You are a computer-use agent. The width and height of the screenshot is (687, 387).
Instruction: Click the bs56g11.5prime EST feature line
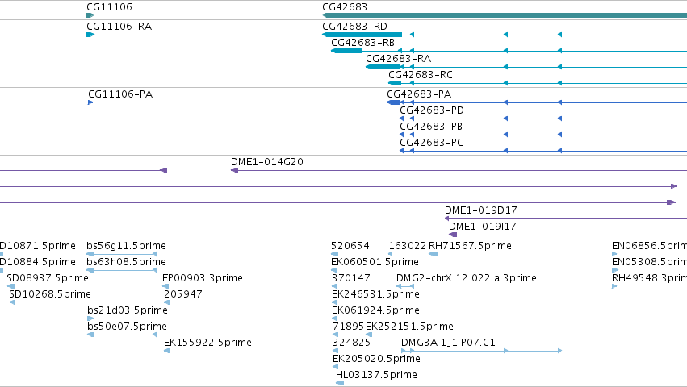[x=122, y=254]
